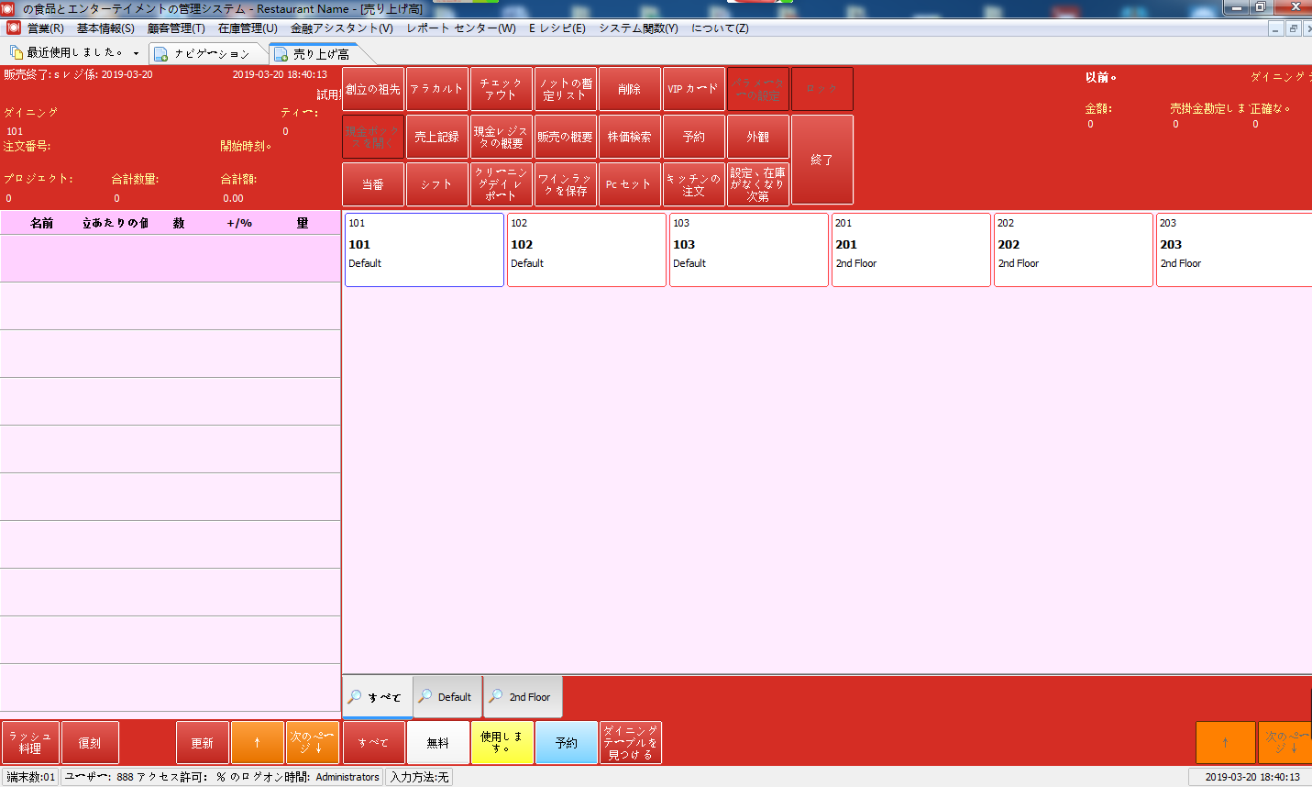Screen dimensions: 1312x787
Task: Click the table area up arrow button
Action: [1226, 743]
